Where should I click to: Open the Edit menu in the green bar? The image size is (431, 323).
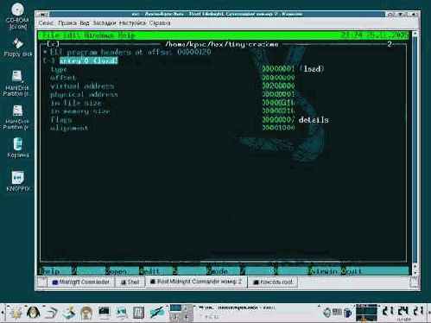pyautogui.click(x=71, y=35)
